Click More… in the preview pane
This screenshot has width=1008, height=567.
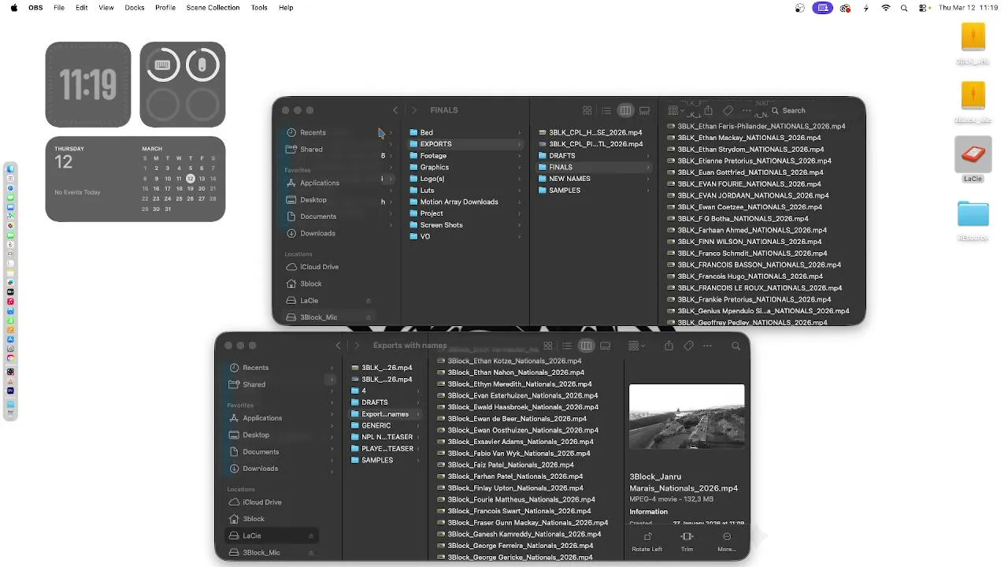[726, 542]
